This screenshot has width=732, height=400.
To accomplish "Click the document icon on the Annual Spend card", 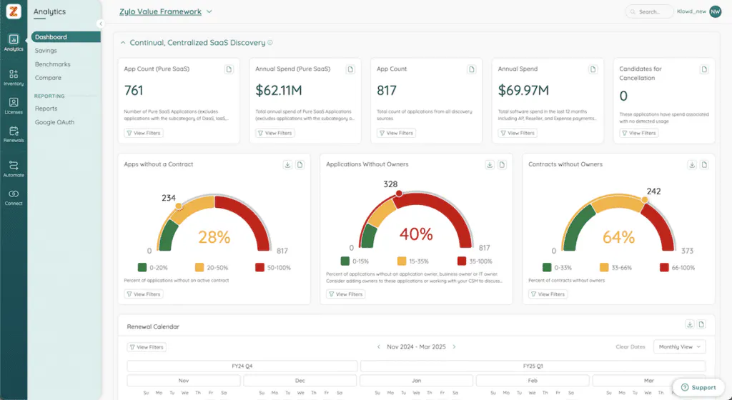I will pyautogui.click(x=593, y=69).
